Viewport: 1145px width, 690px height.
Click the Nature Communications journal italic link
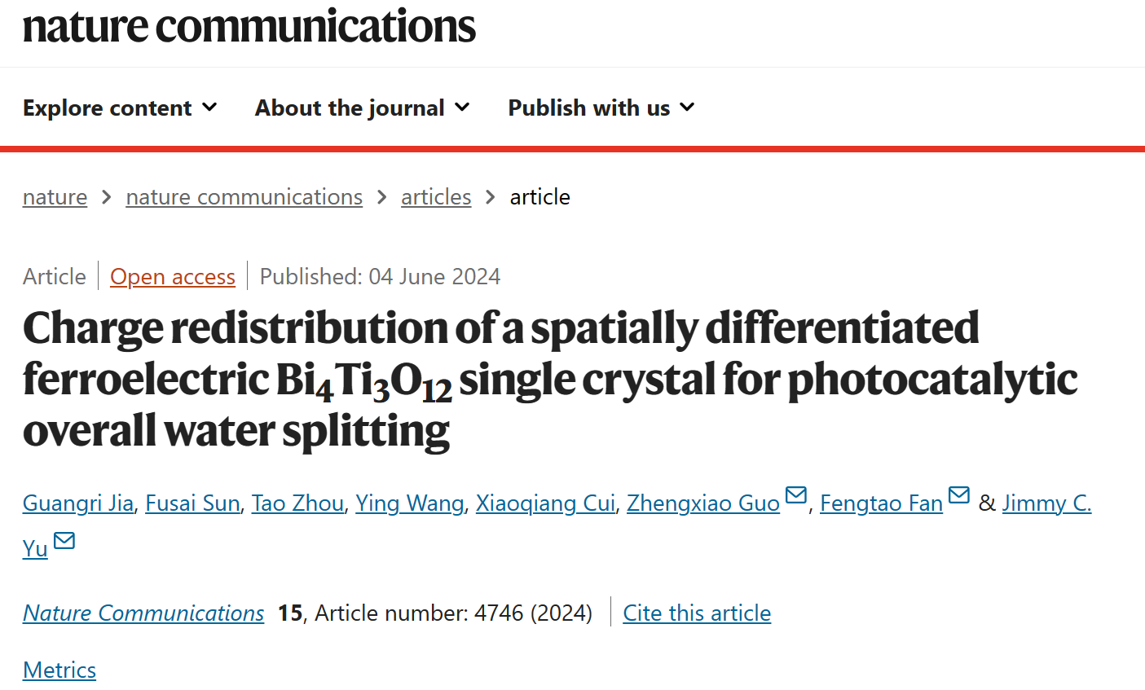tap(143, 613)
